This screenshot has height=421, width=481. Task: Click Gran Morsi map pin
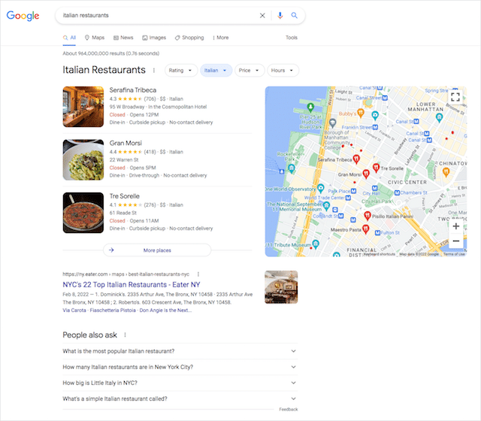(x=366, y=174)
